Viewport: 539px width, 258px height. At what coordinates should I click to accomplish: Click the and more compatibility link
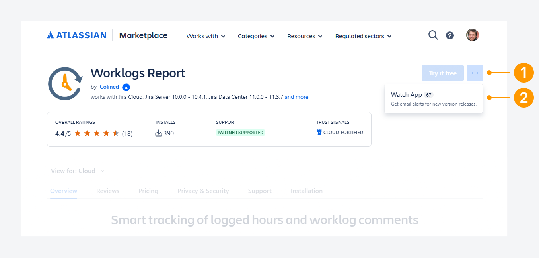296,97
